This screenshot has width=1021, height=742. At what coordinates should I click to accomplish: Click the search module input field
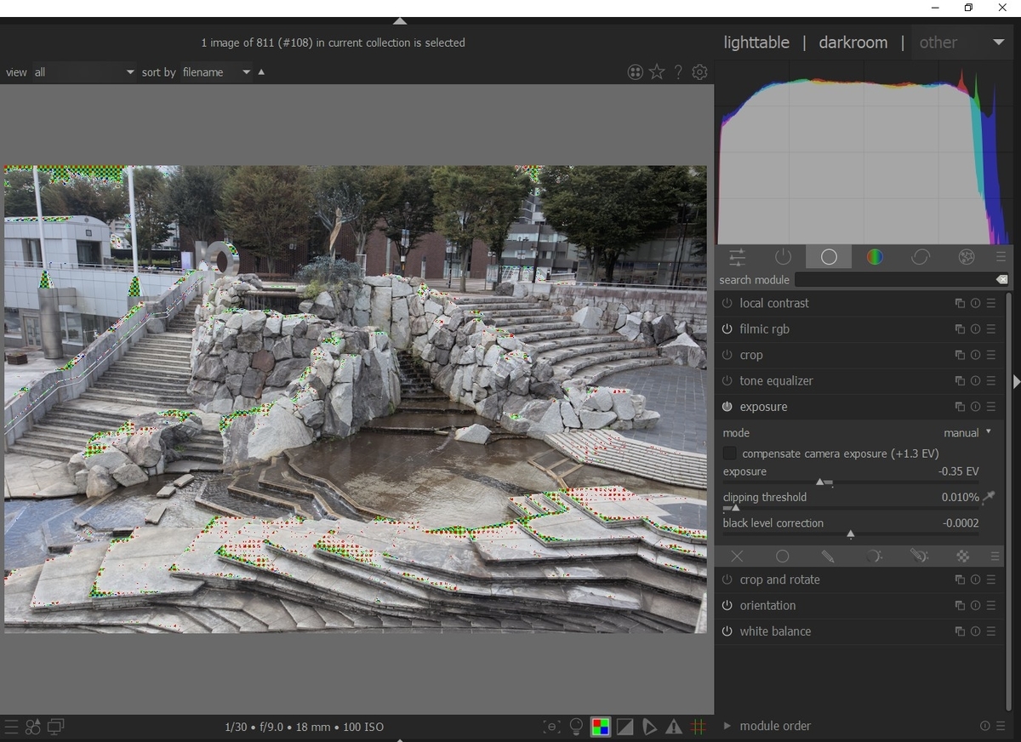click(893, 280)
